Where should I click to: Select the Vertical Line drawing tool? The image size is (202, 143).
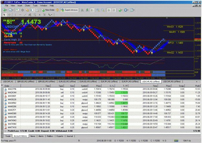point(15,15)
